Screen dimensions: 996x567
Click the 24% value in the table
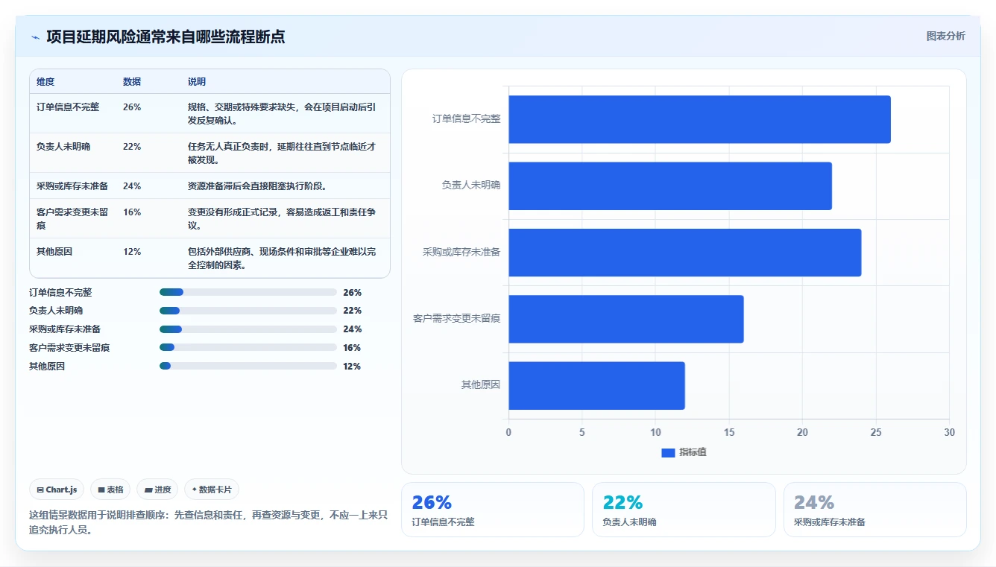(132, 186)
